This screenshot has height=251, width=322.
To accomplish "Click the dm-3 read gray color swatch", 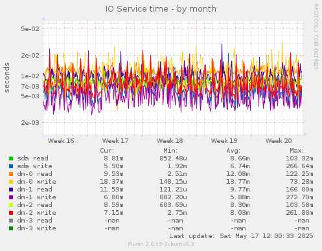I will (11, 221).
